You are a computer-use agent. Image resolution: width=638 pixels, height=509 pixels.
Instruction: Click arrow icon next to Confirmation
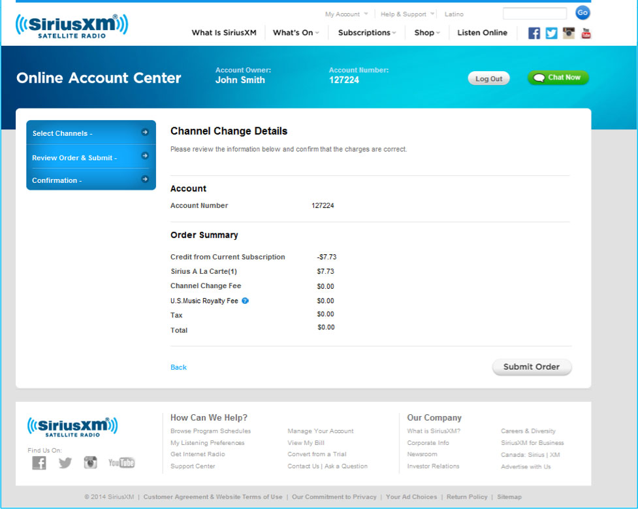(145, 179)
